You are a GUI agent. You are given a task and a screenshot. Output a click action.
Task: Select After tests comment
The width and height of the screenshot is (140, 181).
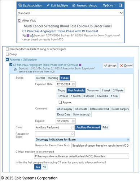[81, 109]
